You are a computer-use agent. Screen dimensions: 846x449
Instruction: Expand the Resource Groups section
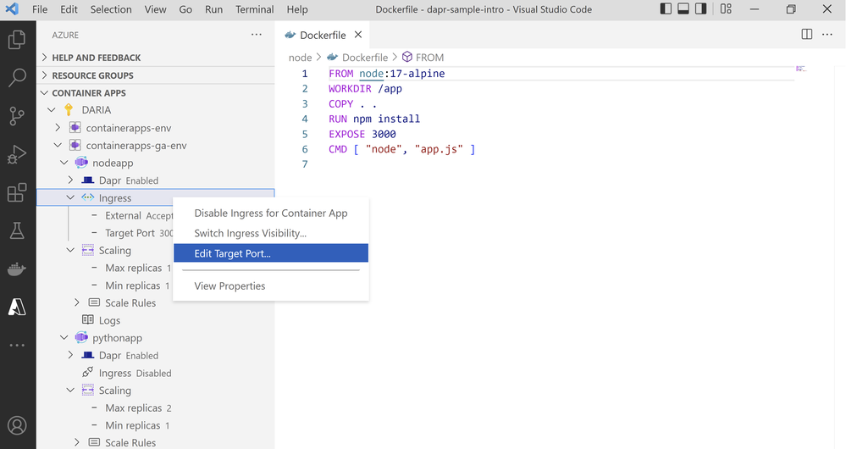tap(45, 75)
